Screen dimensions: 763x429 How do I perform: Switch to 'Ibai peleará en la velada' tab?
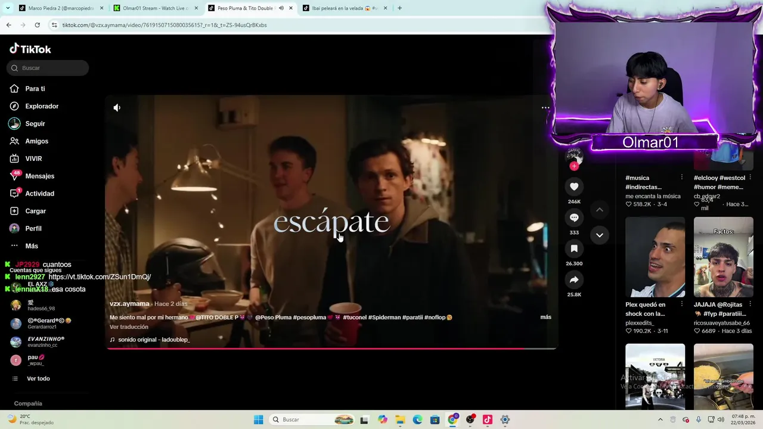point(345,8)
